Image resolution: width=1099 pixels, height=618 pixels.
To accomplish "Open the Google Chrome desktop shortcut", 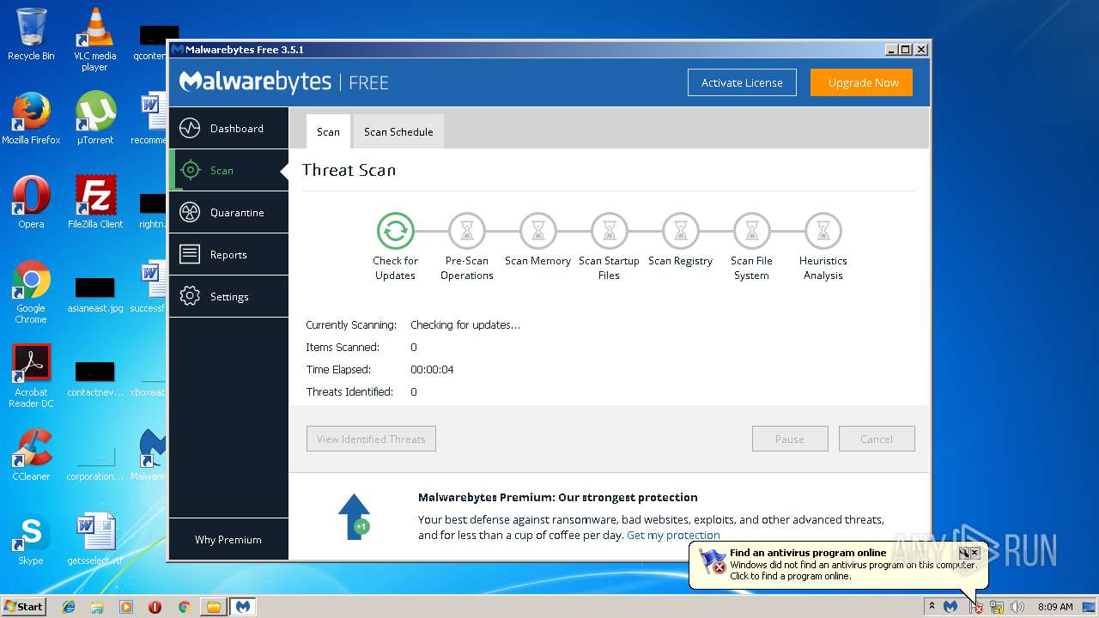I will tap(31, 292).
